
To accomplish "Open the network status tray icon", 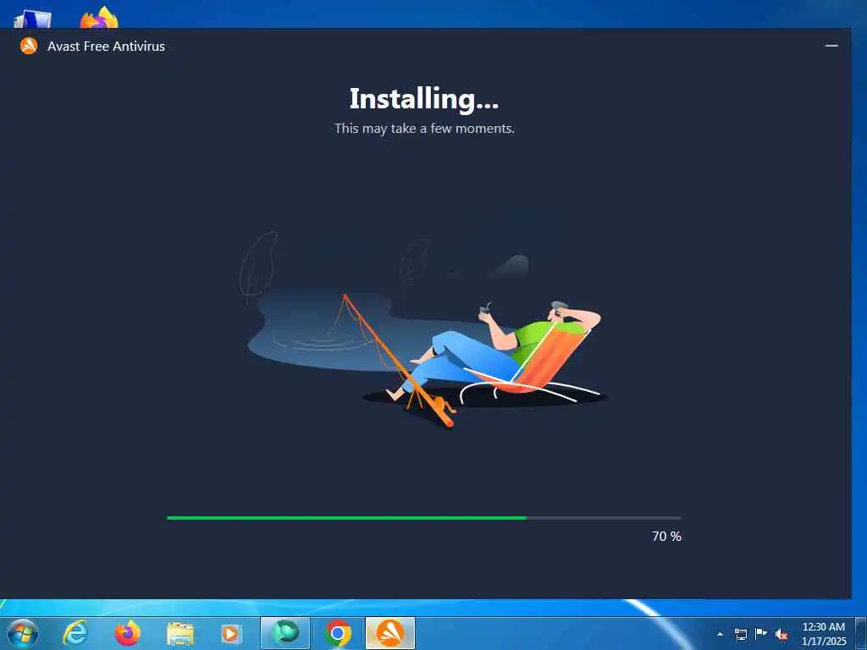I will (x=740, y=634).
